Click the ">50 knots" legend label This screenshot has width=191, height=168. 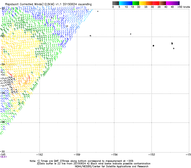coord(184,7)
